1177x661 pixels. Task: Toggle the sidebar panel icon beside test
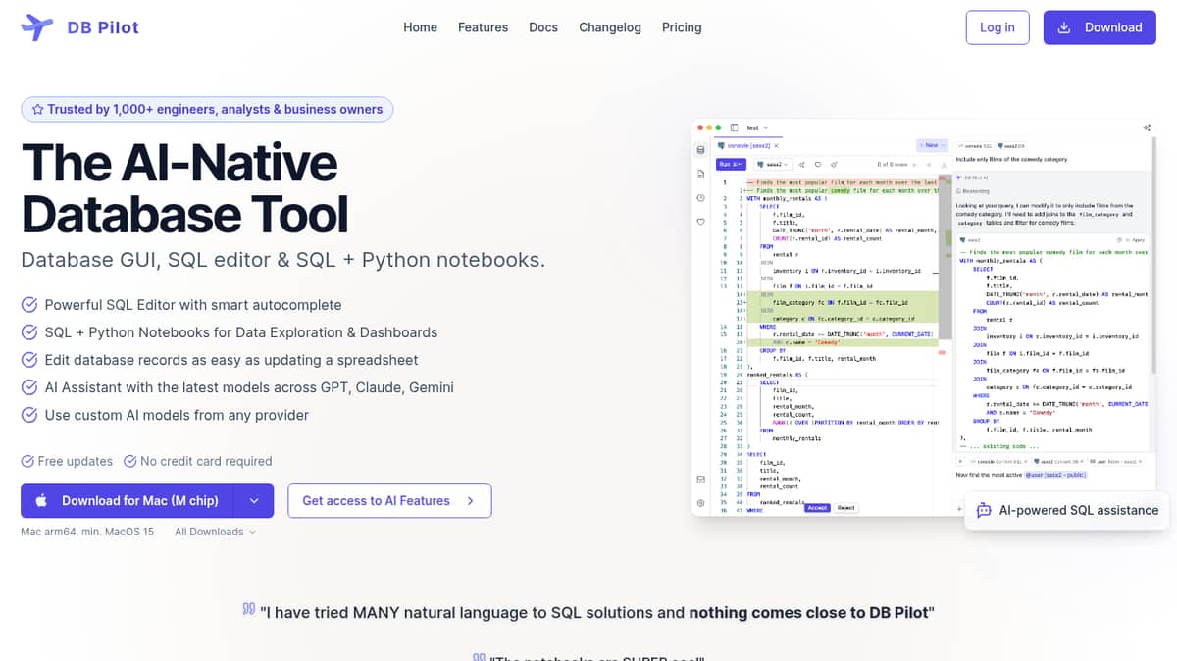click(734, 127)
